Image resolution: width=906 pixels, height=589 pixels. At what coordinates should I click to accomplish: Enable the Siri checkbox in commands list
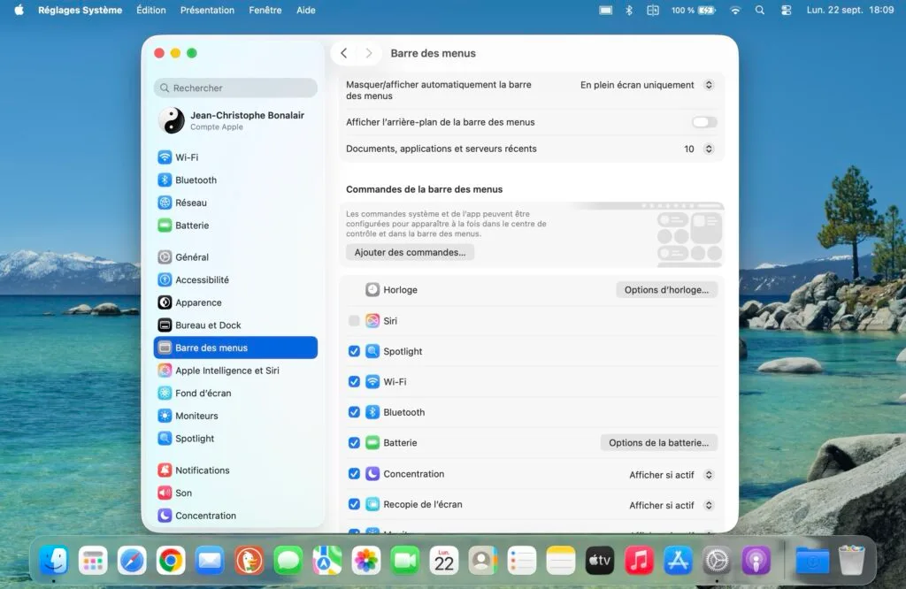point(355,320)
